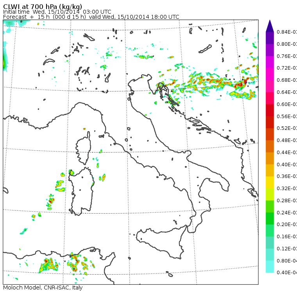Click the 0.52E-03 scale label

point(287,128)
